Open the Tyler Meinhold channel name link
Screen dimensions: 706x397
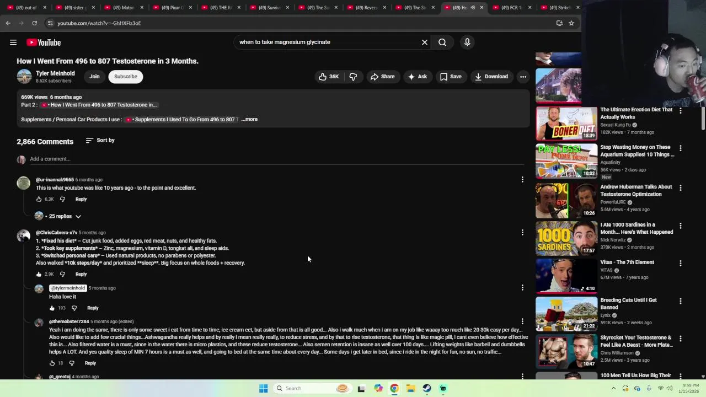click(x=55, y=73)
